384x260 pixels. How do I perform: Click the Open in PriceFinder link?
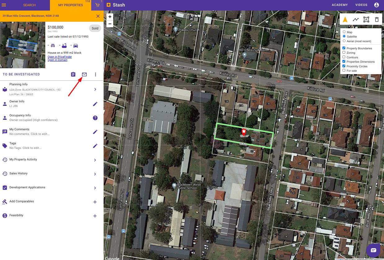(60, 57)
